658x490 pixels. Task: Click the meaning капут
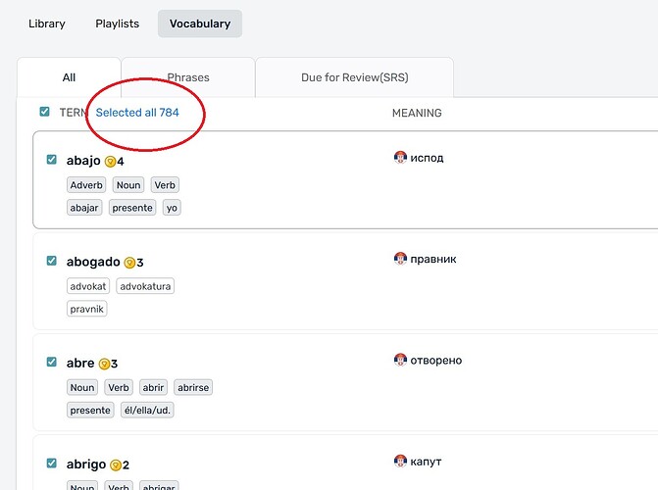point(426,462)
